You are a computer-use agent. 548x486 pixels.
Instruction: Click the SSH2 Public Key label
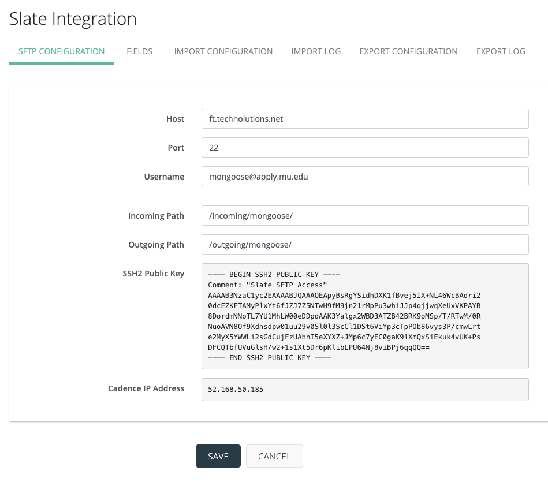click(149, 274)
